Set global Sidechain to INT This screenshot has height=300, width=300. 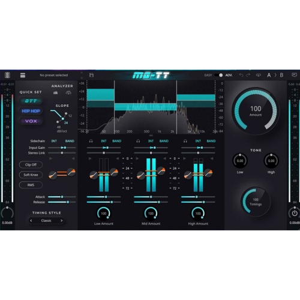click(x=54, y=141)
